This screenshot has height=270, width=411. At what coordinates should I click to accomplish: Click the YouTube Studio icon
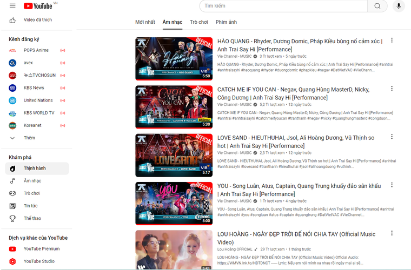tap(12, 261)
